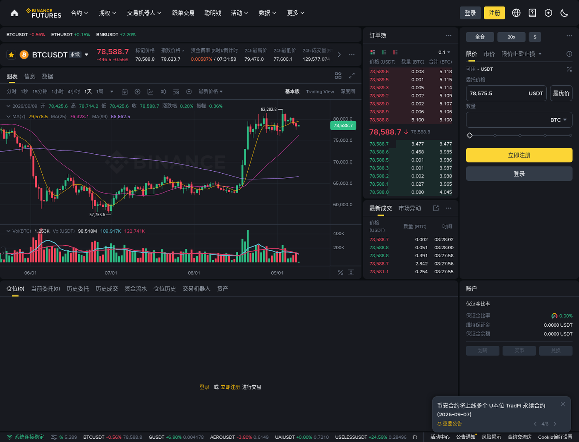Screen dimensions: 579x442
Task: Open the 最新价格 price type dropdown
Action: click(211, 91)
